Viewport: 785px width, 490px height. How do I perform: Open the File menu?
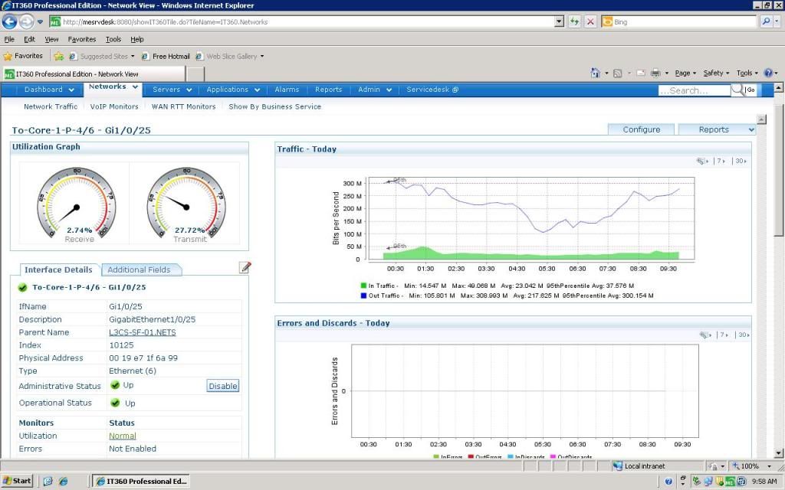click(x=9, y=39)
